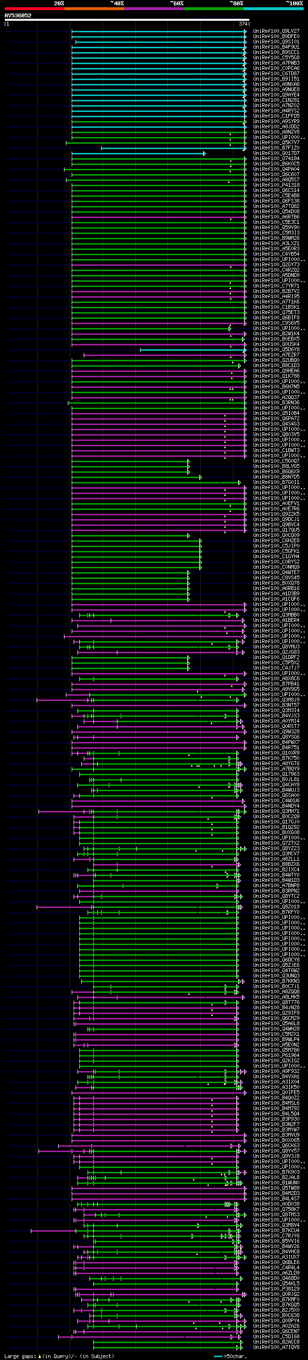Open hit UniRef100_C5Y5G8
The width and height of the screenshot is (308, 1360).
tap(276, 57)
